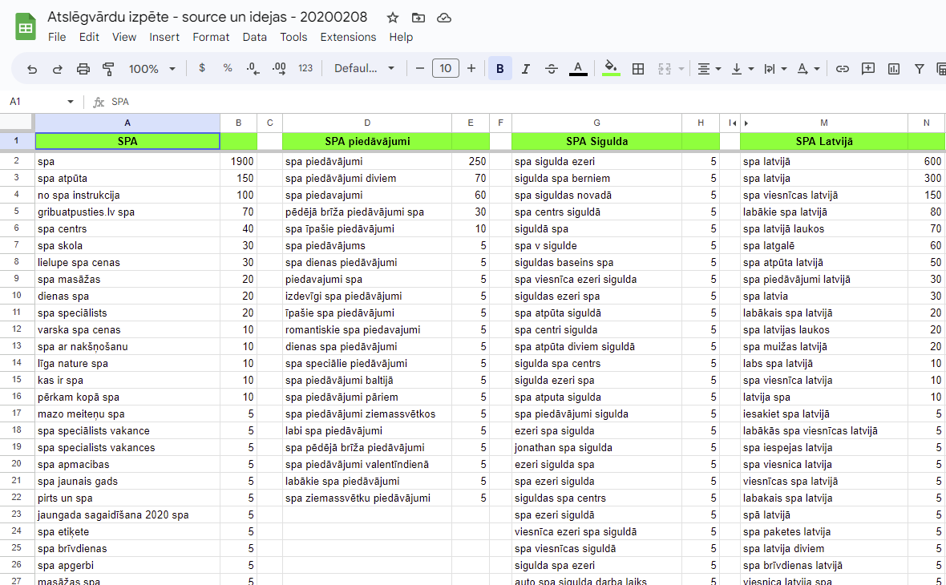
Task: Select the Paint format tool
Action: [109, 69]
